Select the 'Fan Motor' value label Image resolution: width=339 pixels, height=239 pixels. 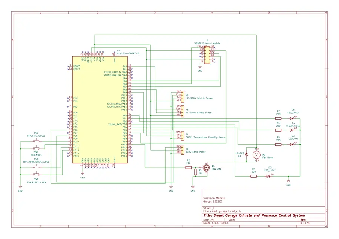click(268, 157)
